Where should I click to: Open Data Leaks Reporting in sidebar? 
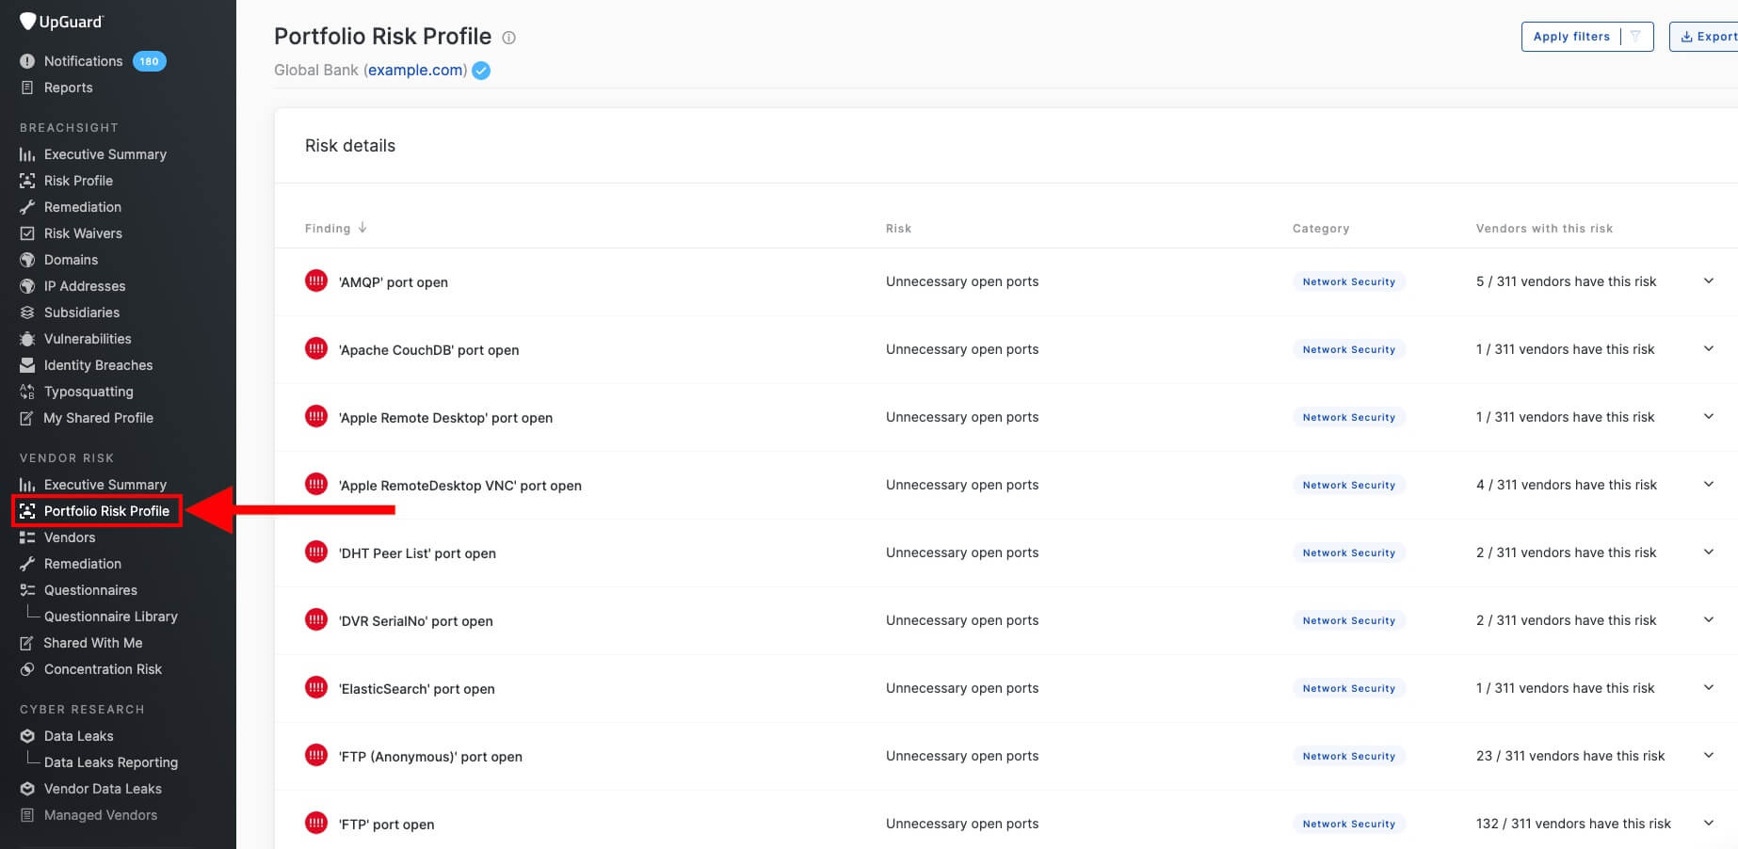(x=111, y=762)
